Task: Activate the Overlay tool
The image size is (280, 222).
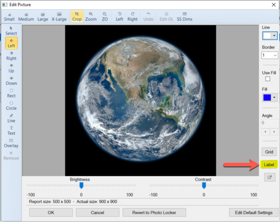Action: 11,143
